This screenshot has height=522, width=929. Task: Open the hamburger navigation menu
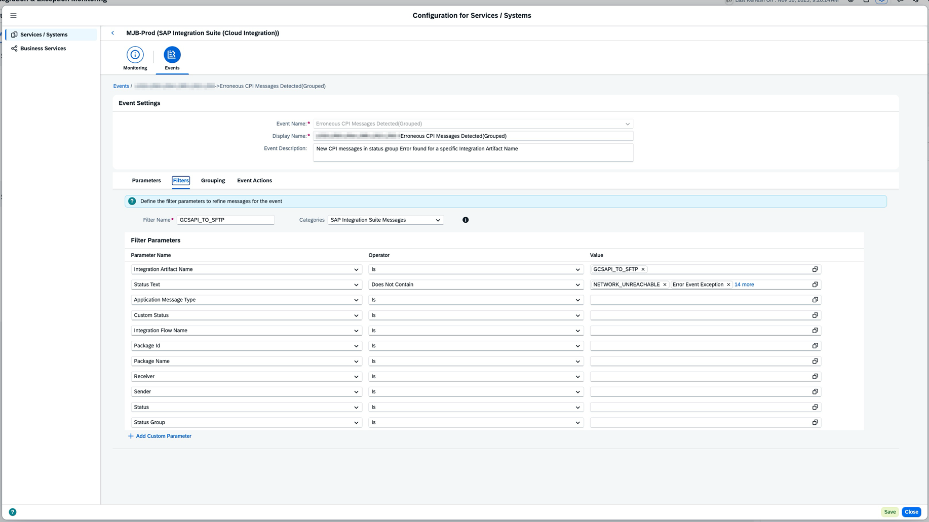14,16
